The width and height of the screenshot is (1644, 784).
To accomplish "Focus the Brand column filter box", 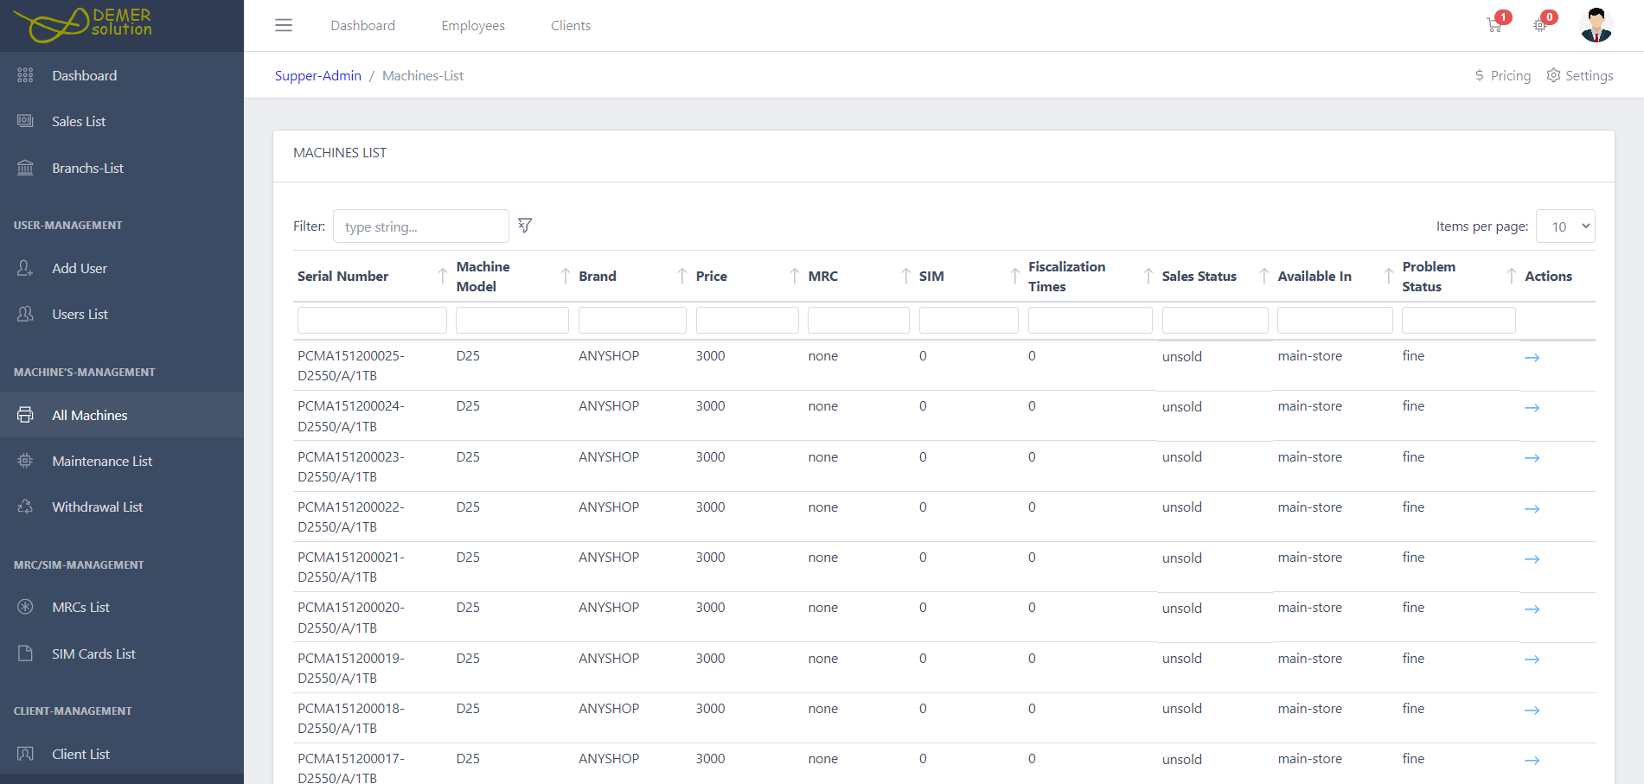I will tap(632, 320).
